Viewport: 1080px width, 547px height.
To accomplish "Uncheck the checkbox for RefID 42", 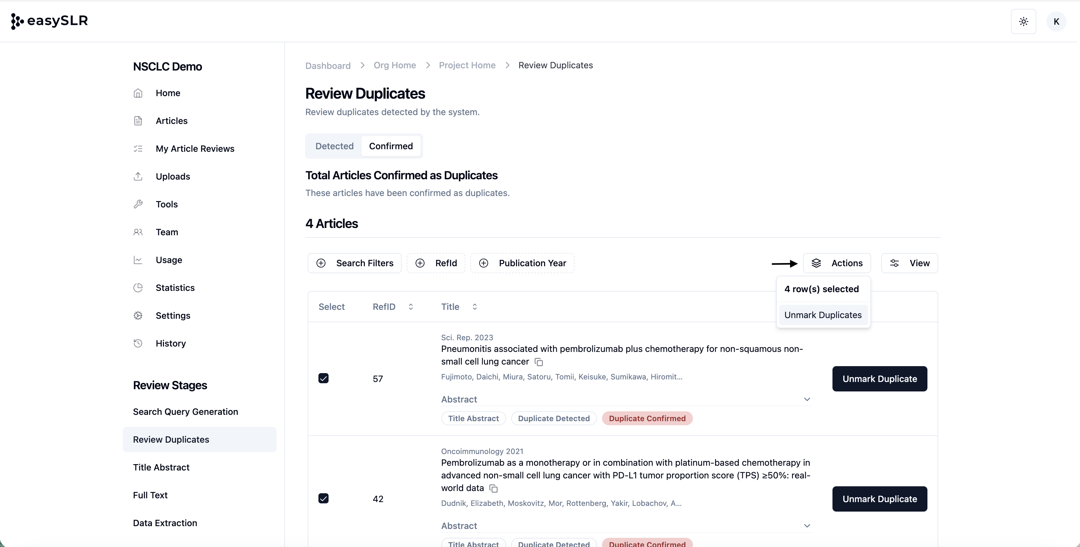I will pyautogui.click(x=323, y=498).
